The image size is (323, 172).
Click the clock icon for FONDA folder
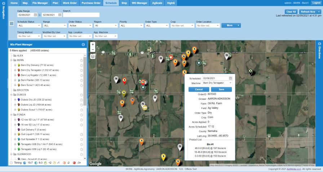[x=81, y=115]
